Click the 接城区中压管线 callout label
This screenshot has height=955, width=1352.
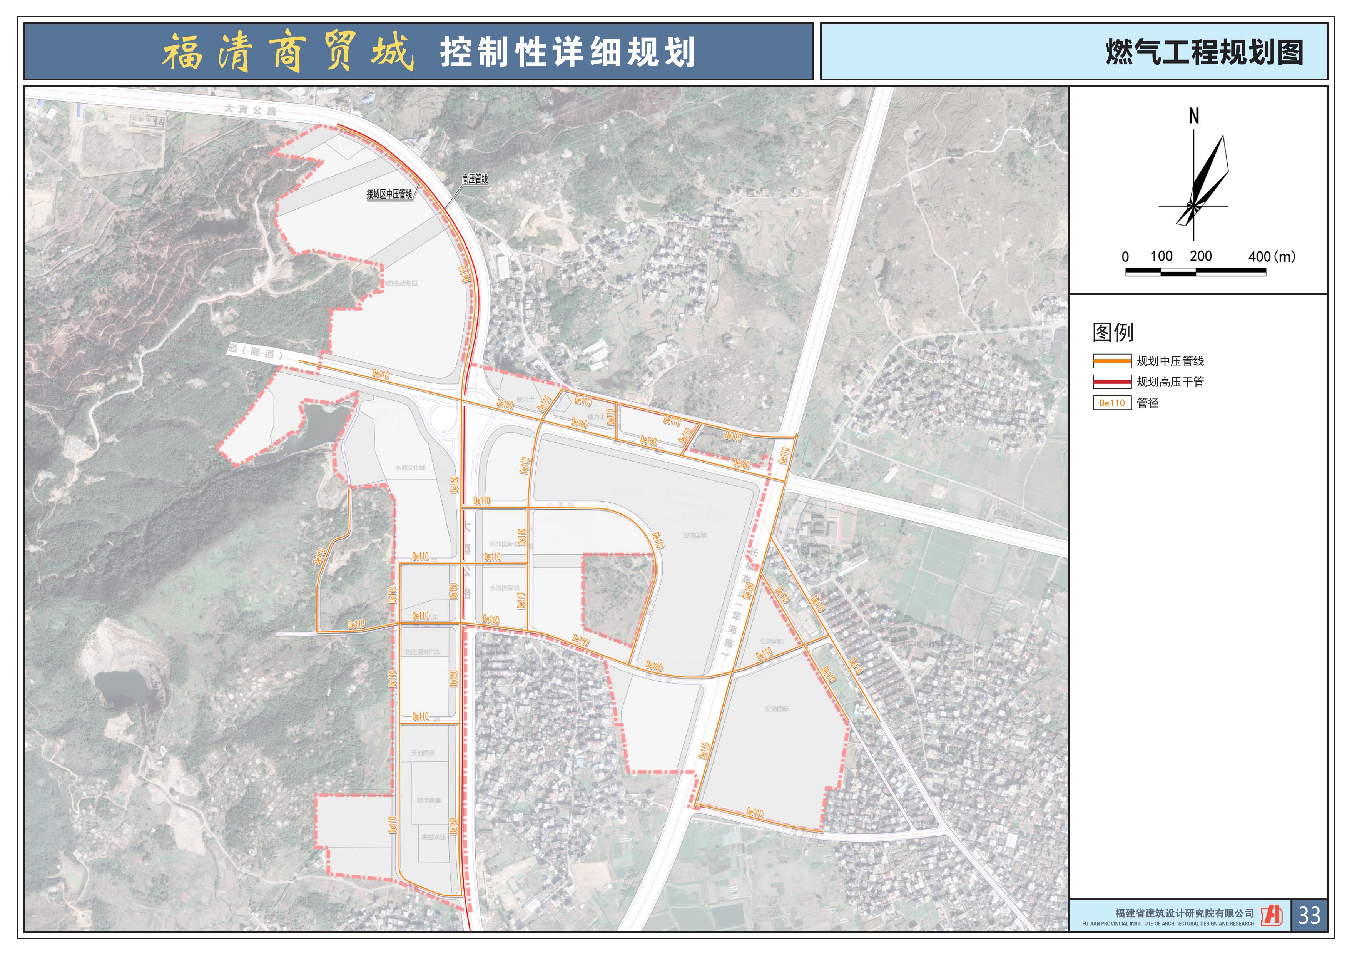click(389, 194)
